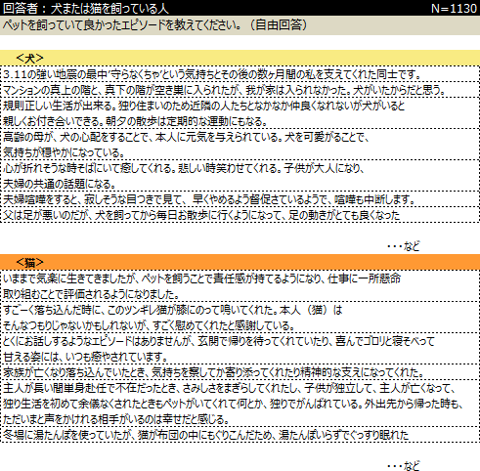Click the N=1130 sample size label
Image resolution: width=480 pixels, height=471 pixels.
454,9
